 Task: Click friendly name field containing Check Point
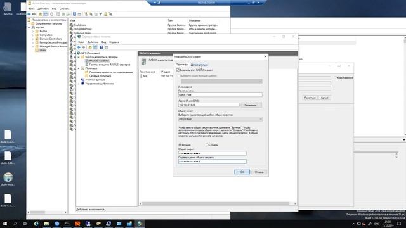[x=220, y=95]
